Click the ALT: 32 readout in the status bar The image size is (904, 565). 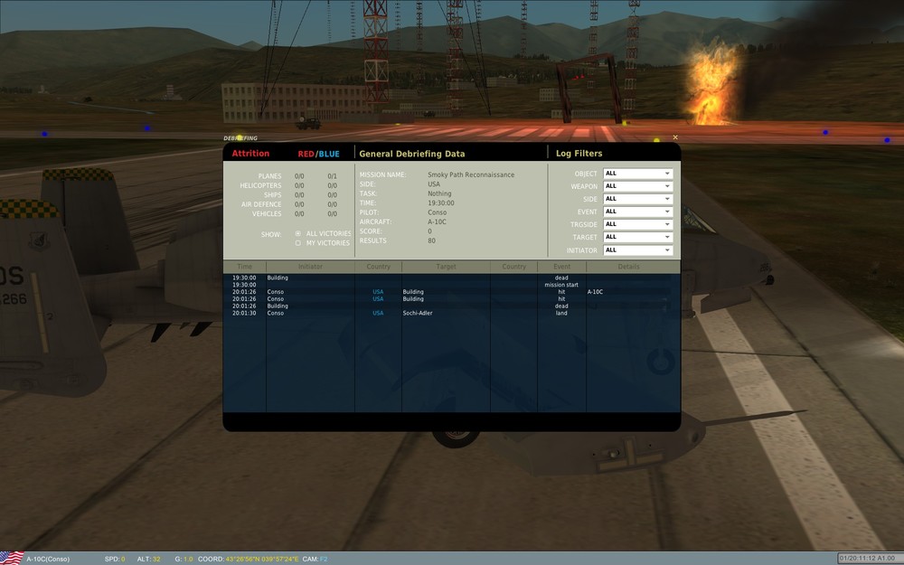click(x=151, y=559)
